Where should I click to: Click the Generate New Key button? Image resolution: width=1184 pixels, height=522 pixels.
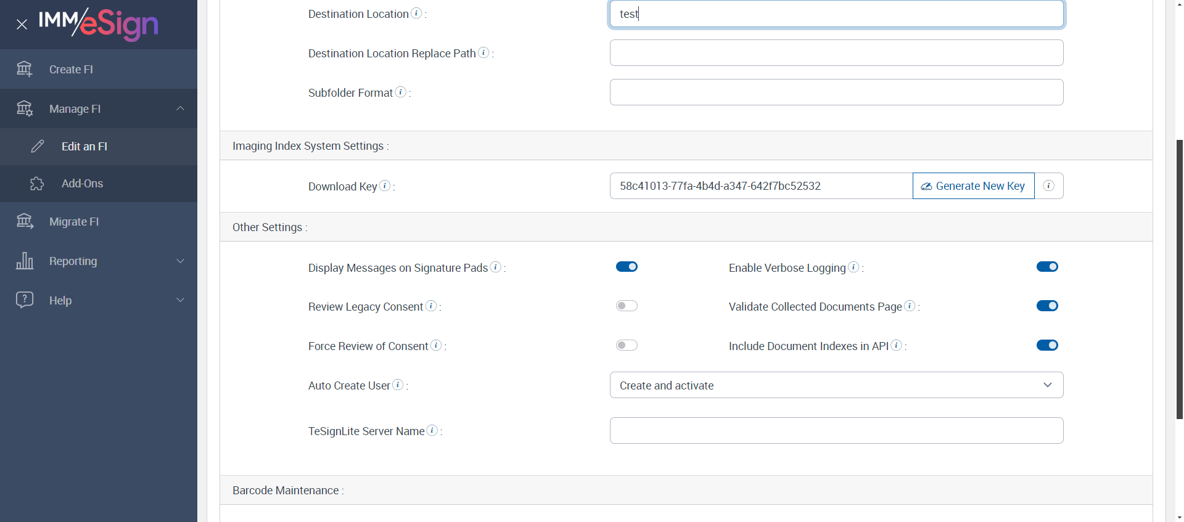(x=973, y=186)
